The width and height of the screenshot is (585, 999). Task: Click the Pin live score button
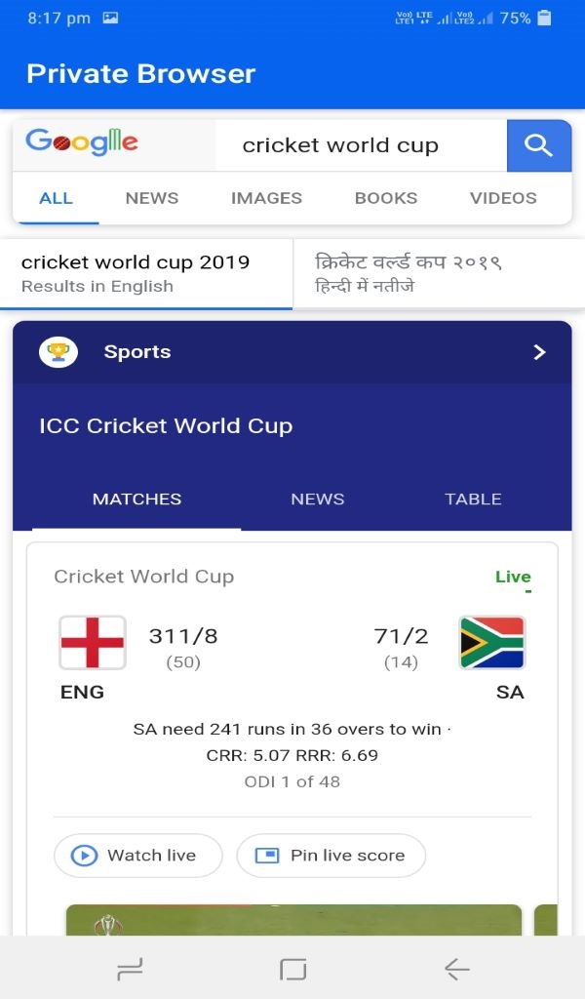click(x=331, y=855)
